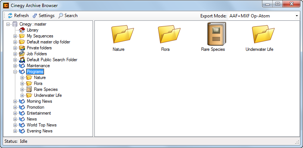Expand the Private folders node
Viewport: 303px width, 148px height.
[x=15, y=48]
